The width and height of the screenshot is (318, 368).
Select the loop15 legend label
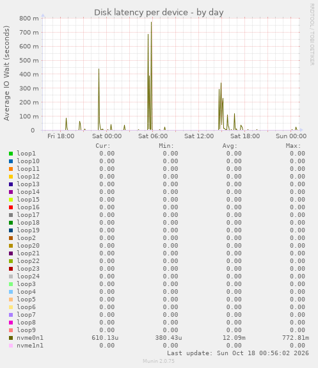[x=28, y=200]
